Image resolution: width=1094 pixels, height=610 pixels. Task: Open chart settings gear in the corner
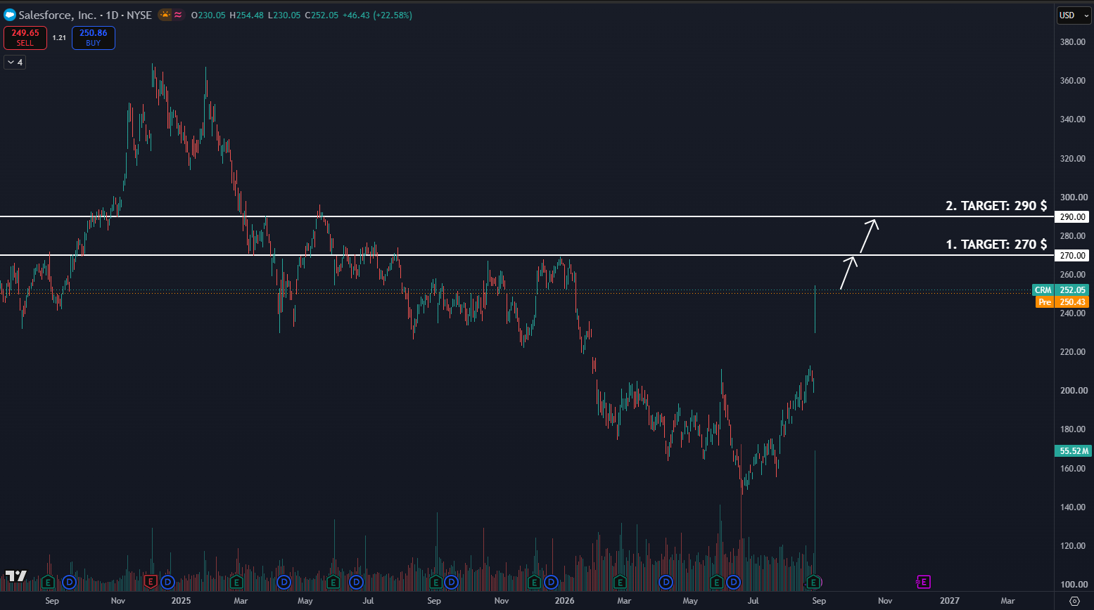click(1074, 601)
